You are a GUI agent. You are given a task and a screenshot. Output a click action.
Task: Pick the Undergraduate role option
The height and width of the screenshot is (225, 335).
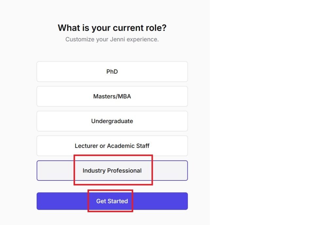(x=112, y=121)
